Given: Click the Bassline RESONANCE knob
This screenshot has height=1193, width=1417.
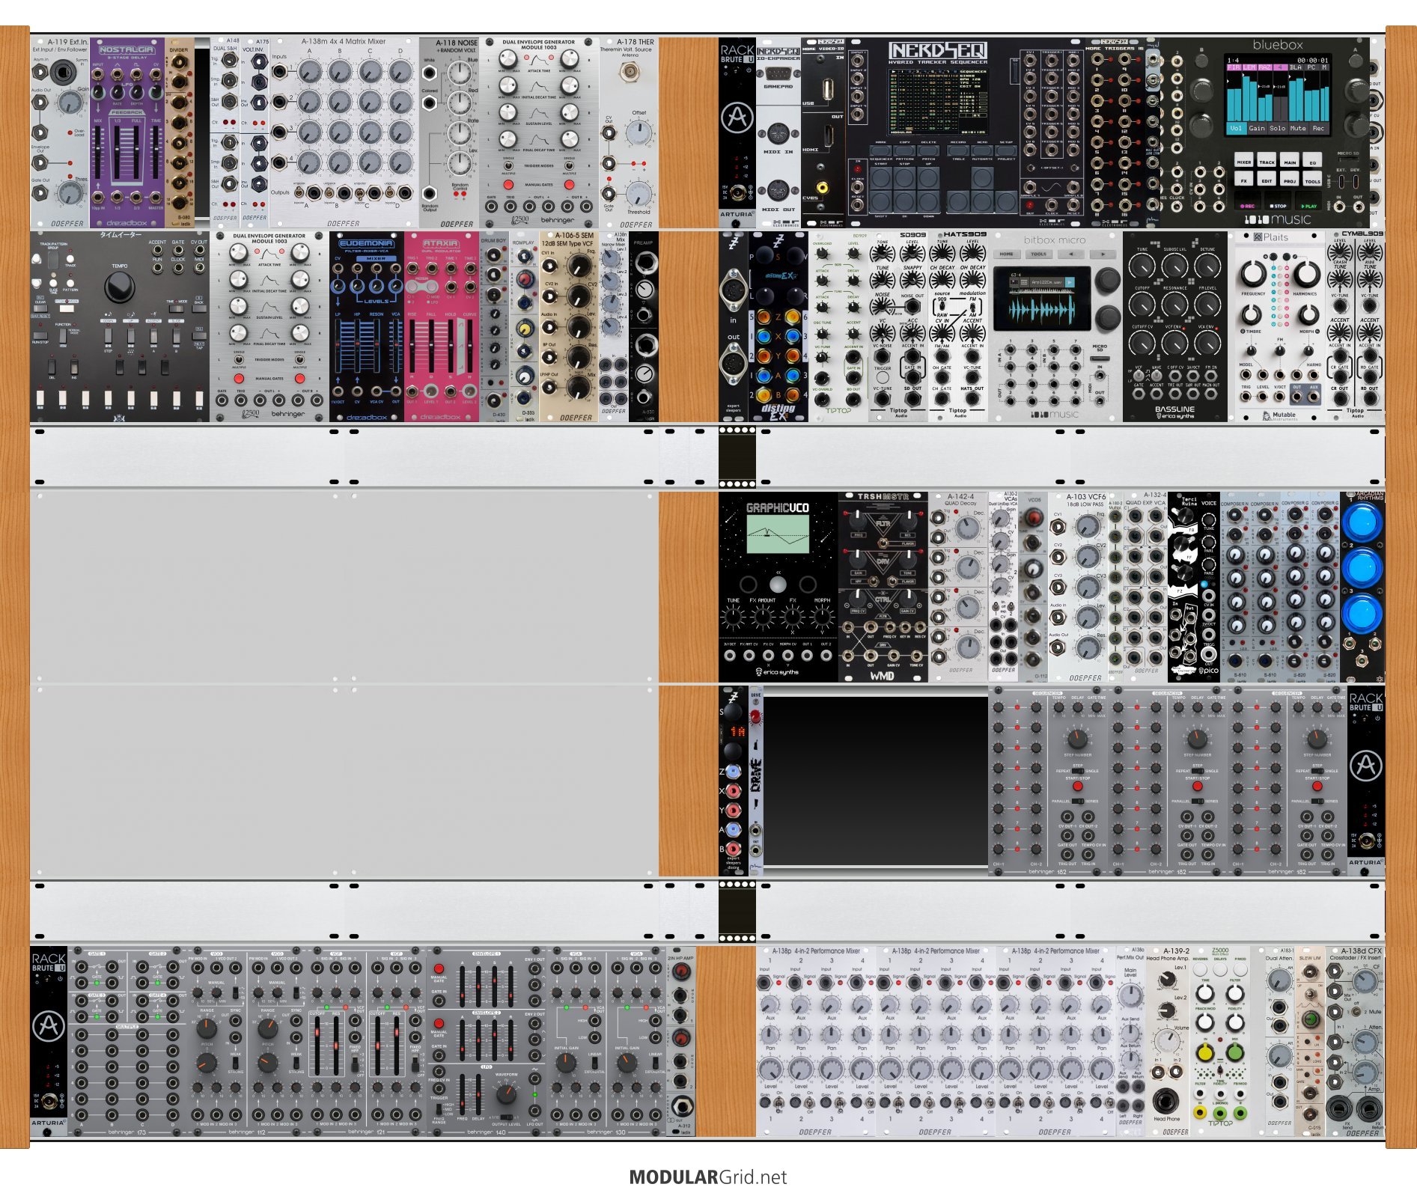Looking at the screenshot, I should pos(1174,305).
